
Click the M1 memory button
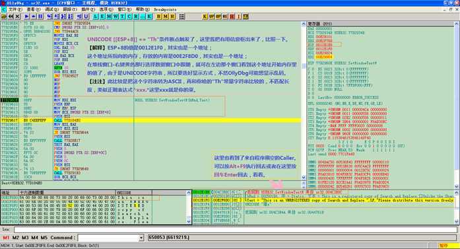tap(6, 237)
